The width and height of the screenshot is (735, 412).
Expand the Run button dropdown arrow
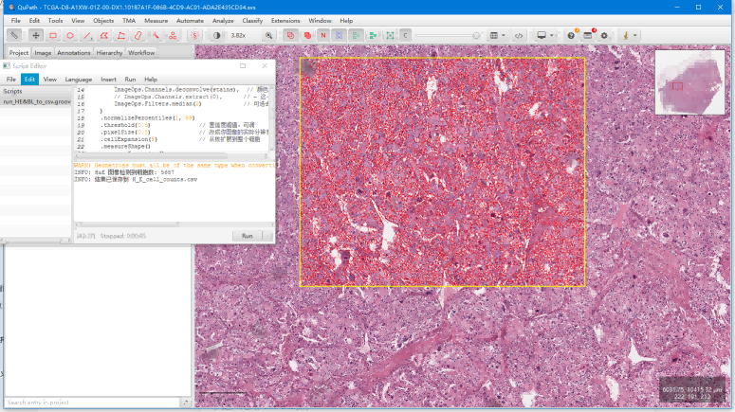[268, 236]
